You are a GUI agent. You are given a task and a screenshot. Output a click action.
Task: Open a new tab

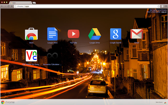(x=34, y=3)
